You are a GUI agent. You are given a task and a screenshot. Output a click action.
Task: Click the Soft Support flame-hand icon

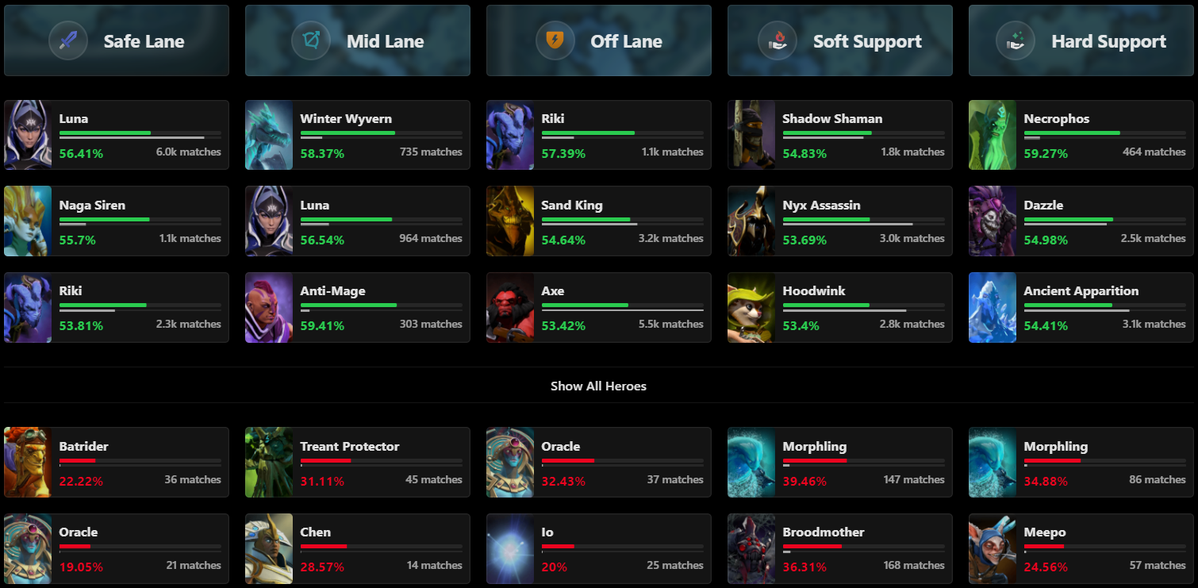pos(778,40)
